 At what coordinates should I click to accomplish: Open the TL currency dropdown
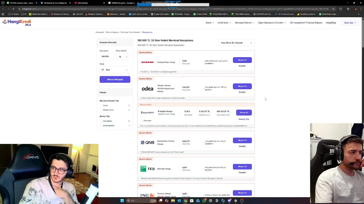(x=123, y=57)
